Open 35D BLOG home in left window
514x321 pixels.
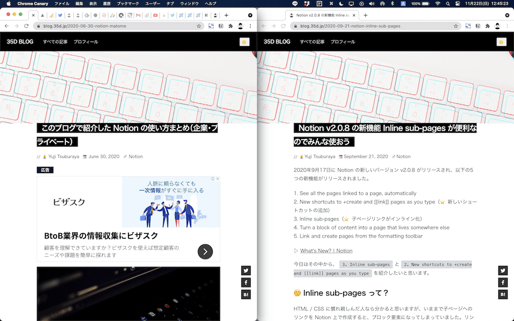pyautogui.click(x=20, y=42)
